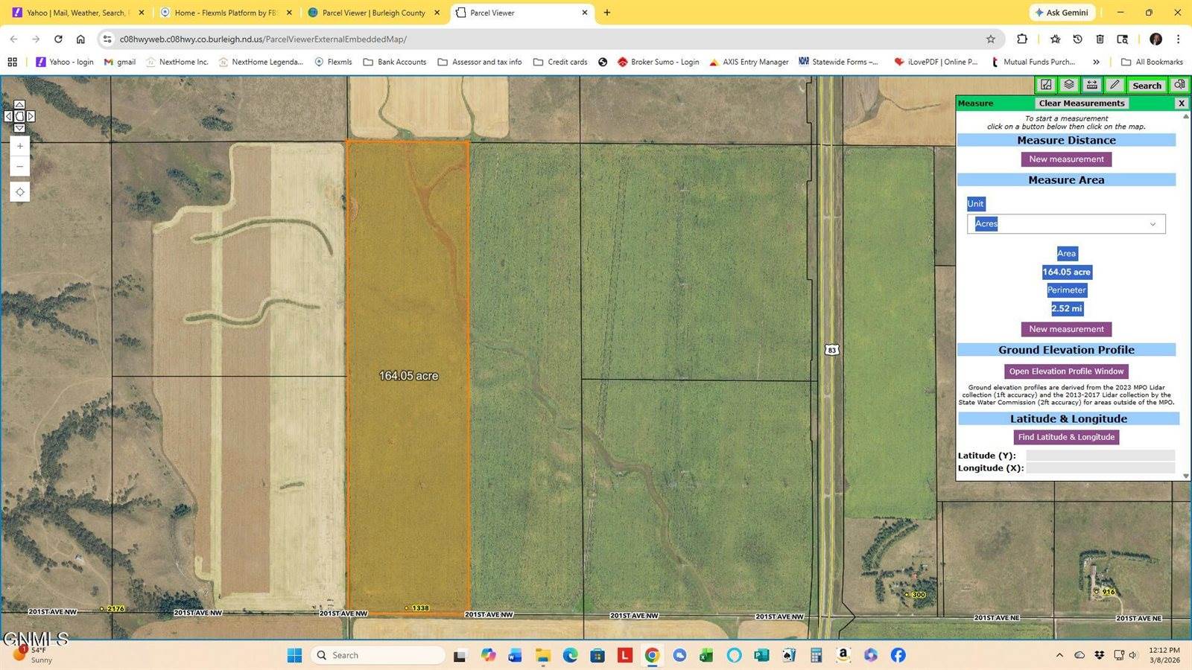The height and width of the screenshot is (670, 1192).
Task: Launch the Windows Start menu
Action: (294, 655)
